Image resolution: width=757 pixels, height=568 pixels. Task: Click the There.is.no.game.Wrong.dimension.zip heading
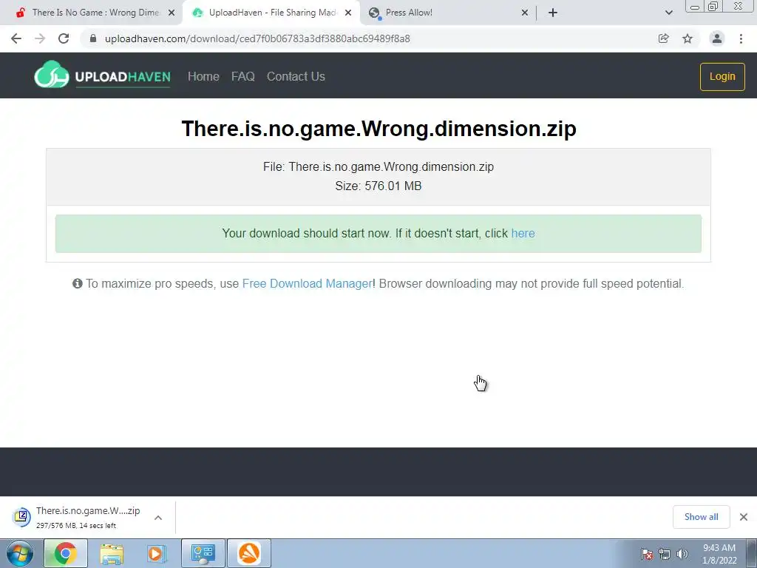378,129
